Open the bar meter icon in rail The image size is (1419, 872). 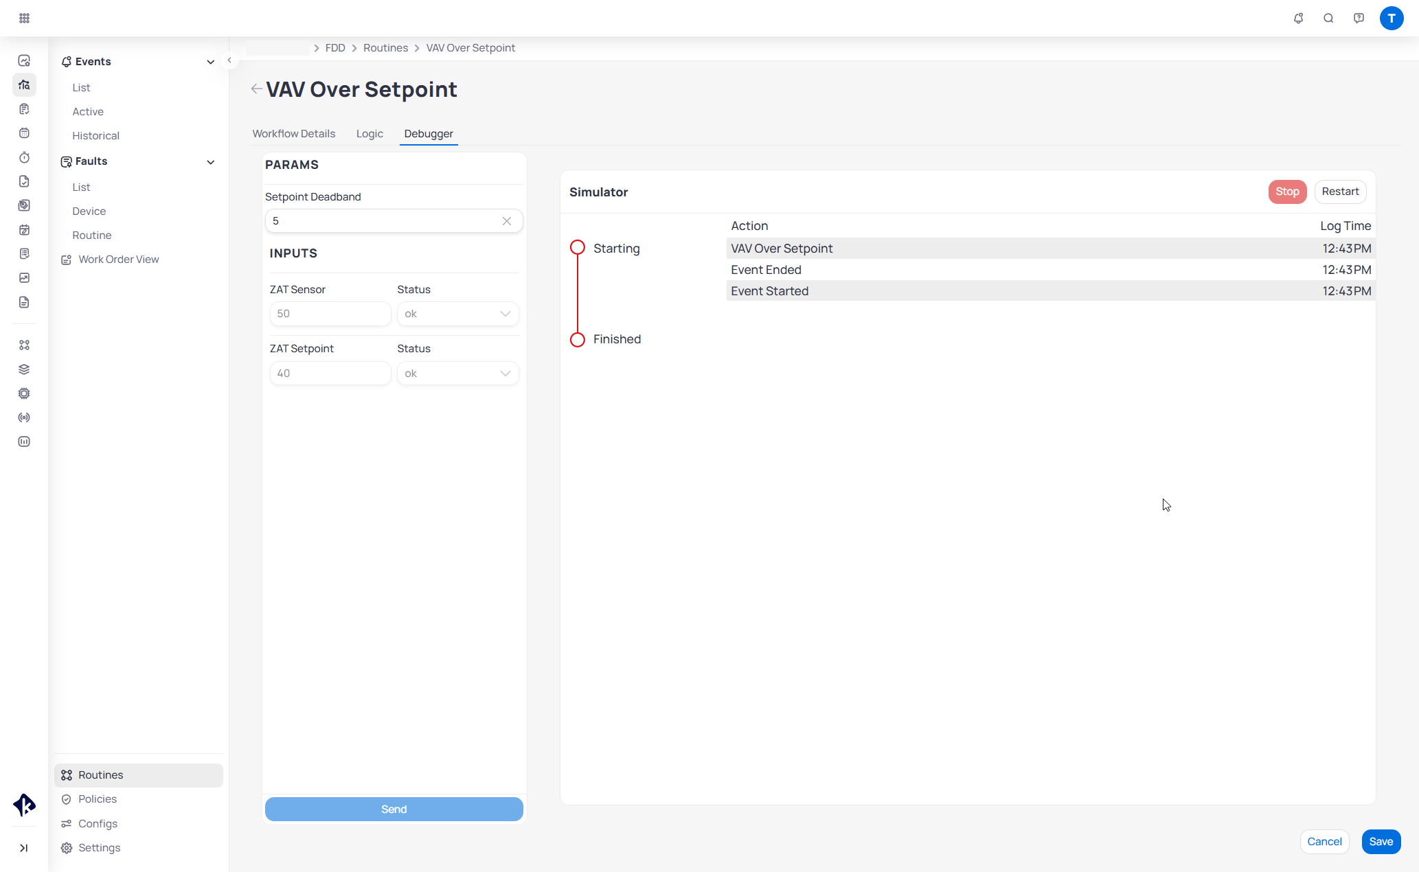click(24, 441)
